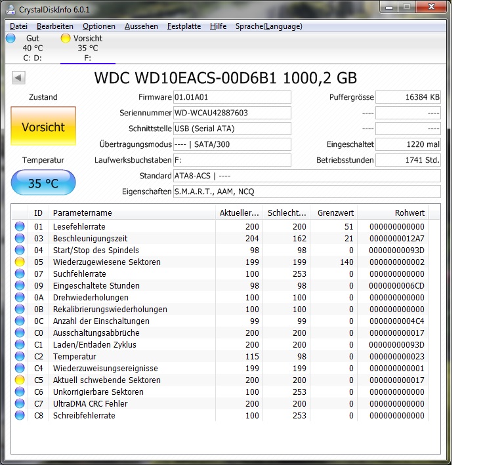Click status icon of Rekalibrierungswiederholungen row
This screenshot has height=465, width=504.
click(20, 310)
